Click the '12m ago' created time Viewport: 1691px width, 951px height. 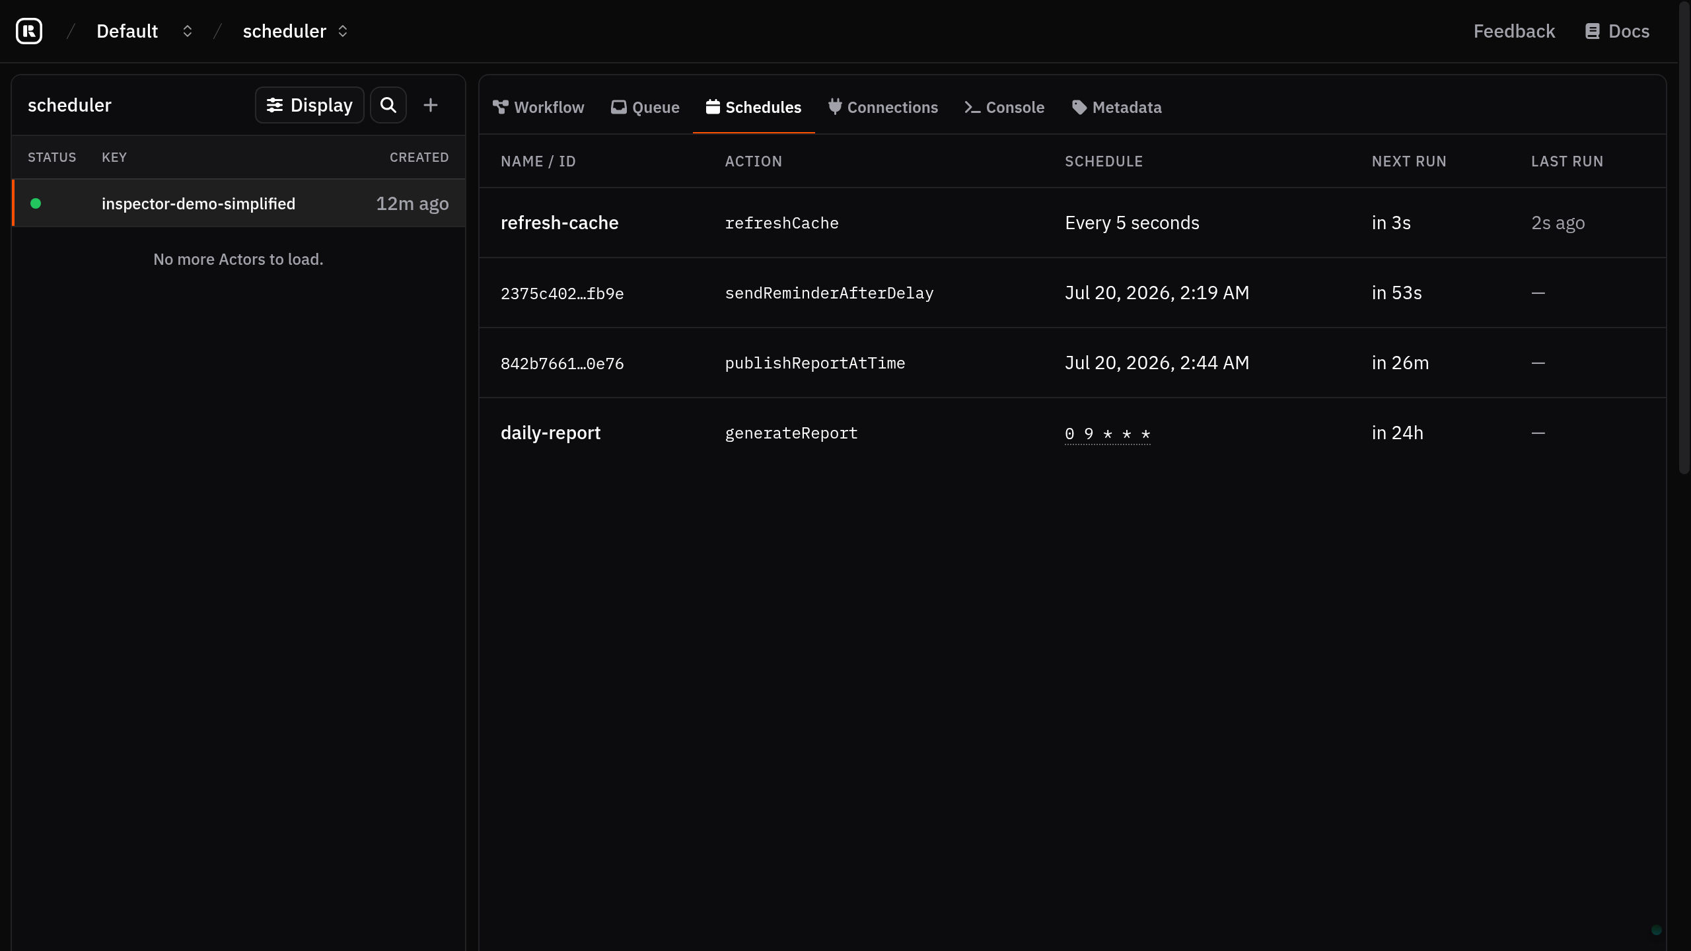[x=412, y=203]
